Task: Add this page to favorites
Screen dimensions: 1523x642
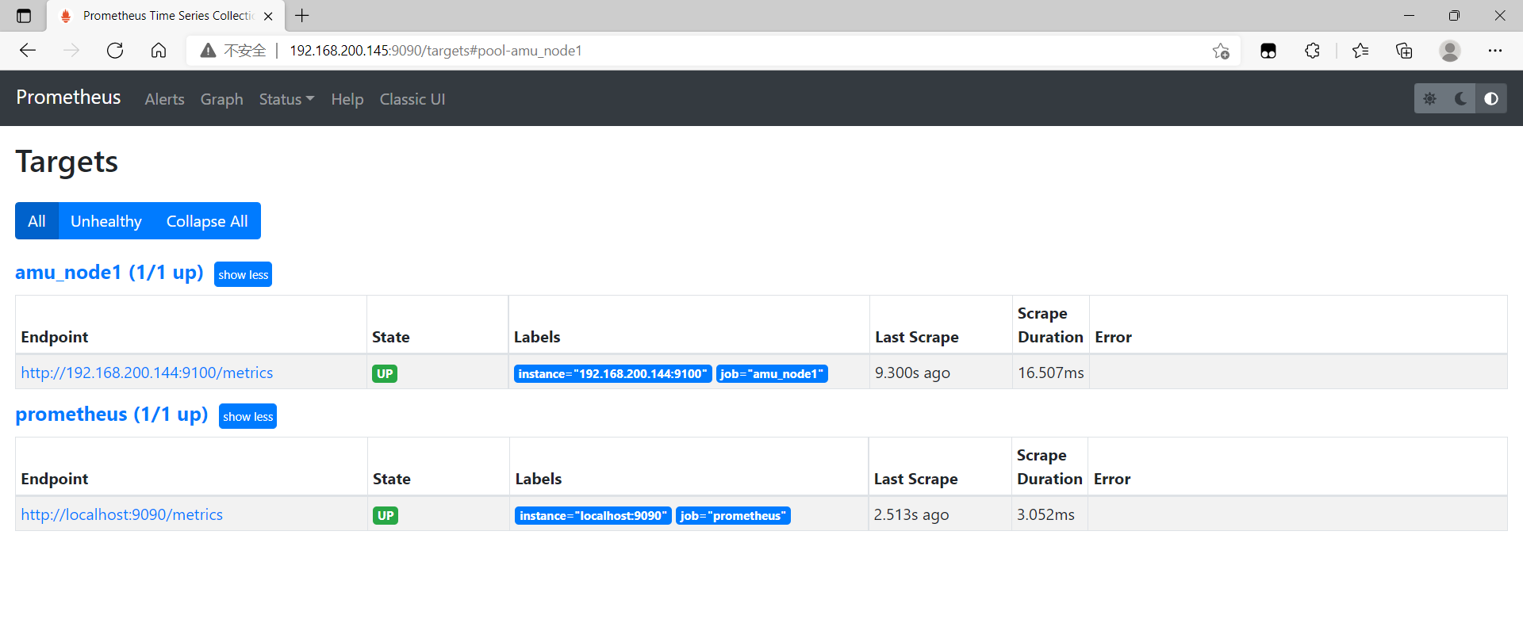Action: 1221,51
